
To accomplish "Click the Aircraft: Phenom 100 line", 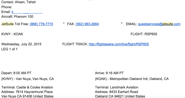I will (x=17, y=17).
